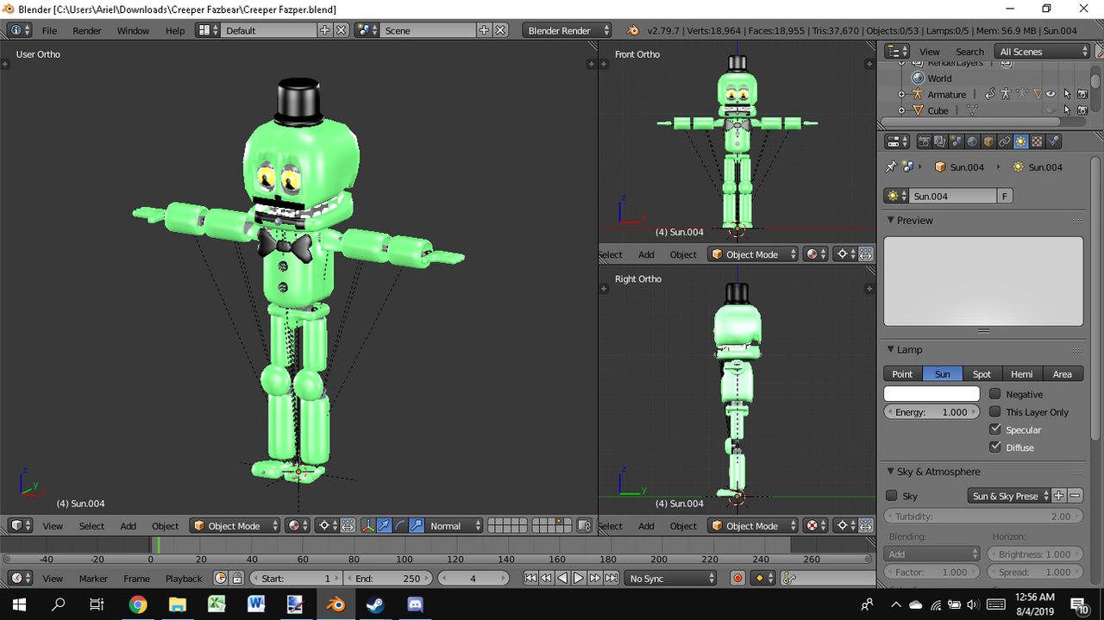Click the lamp Energy value slider

[931, 412]
